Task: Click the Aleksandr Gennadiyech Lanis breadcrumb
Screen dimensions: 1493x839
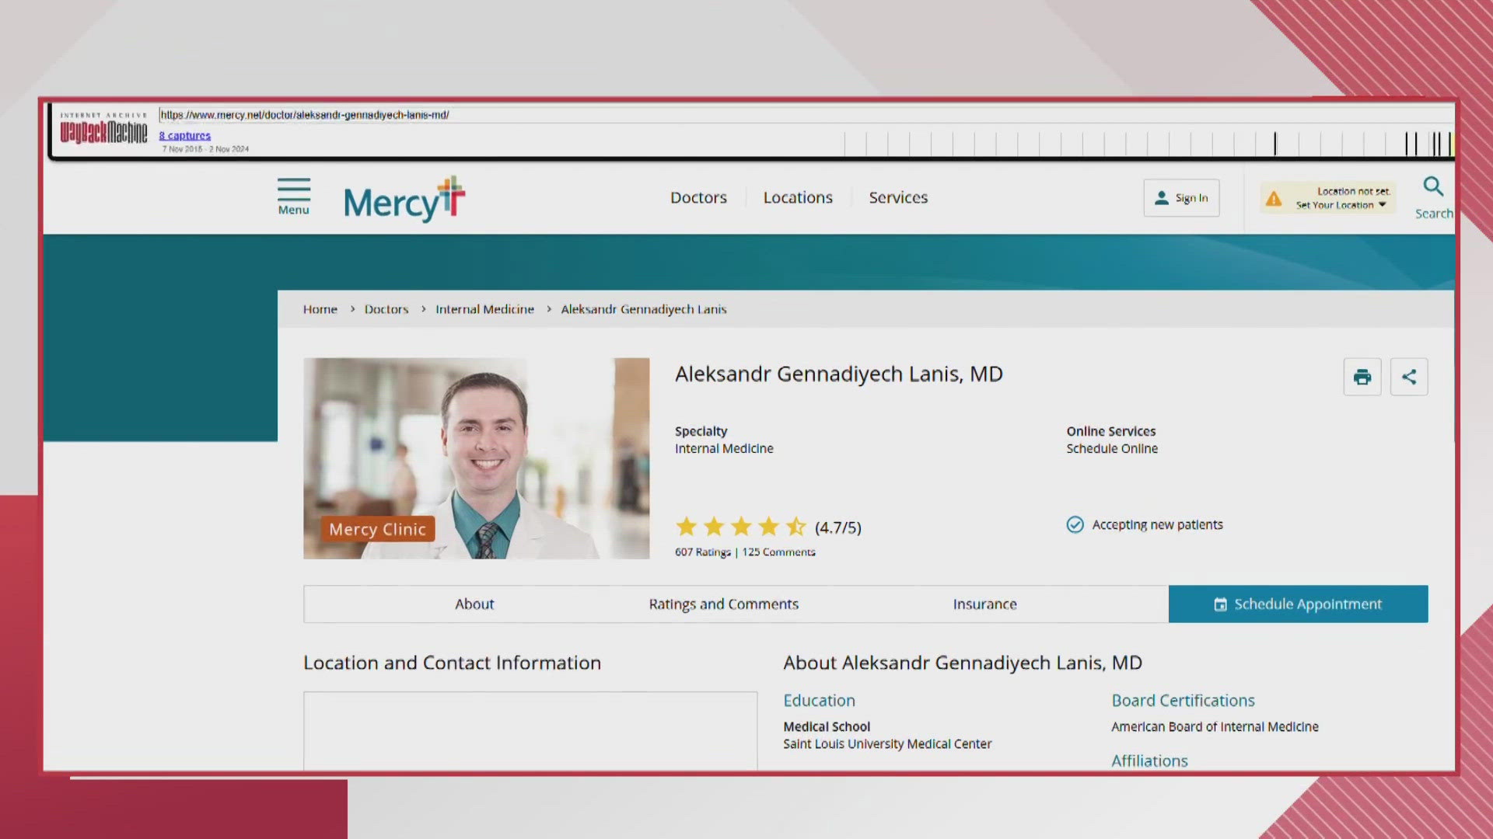Action: tap(644, 309)
